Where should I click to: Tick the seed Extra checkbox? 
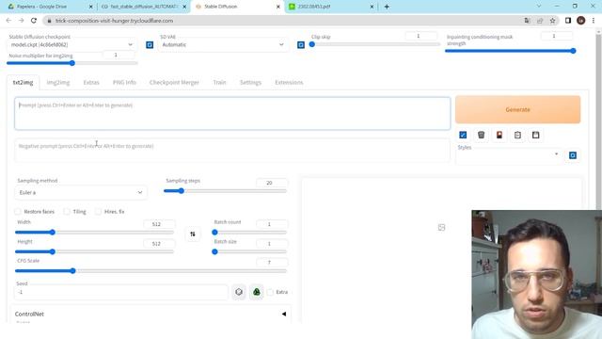coord(270,292)
